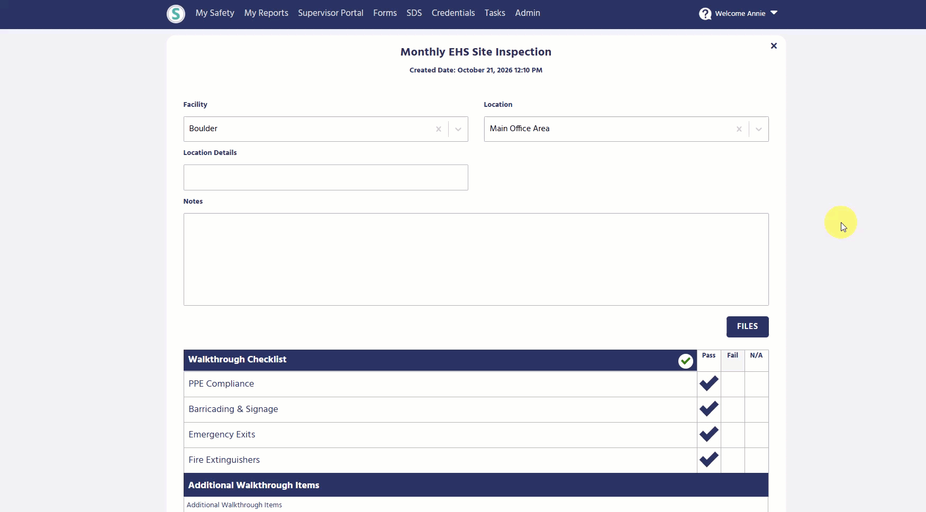
Task: Toggle Pass for Emergency Exits
Action: pos(709,435)
